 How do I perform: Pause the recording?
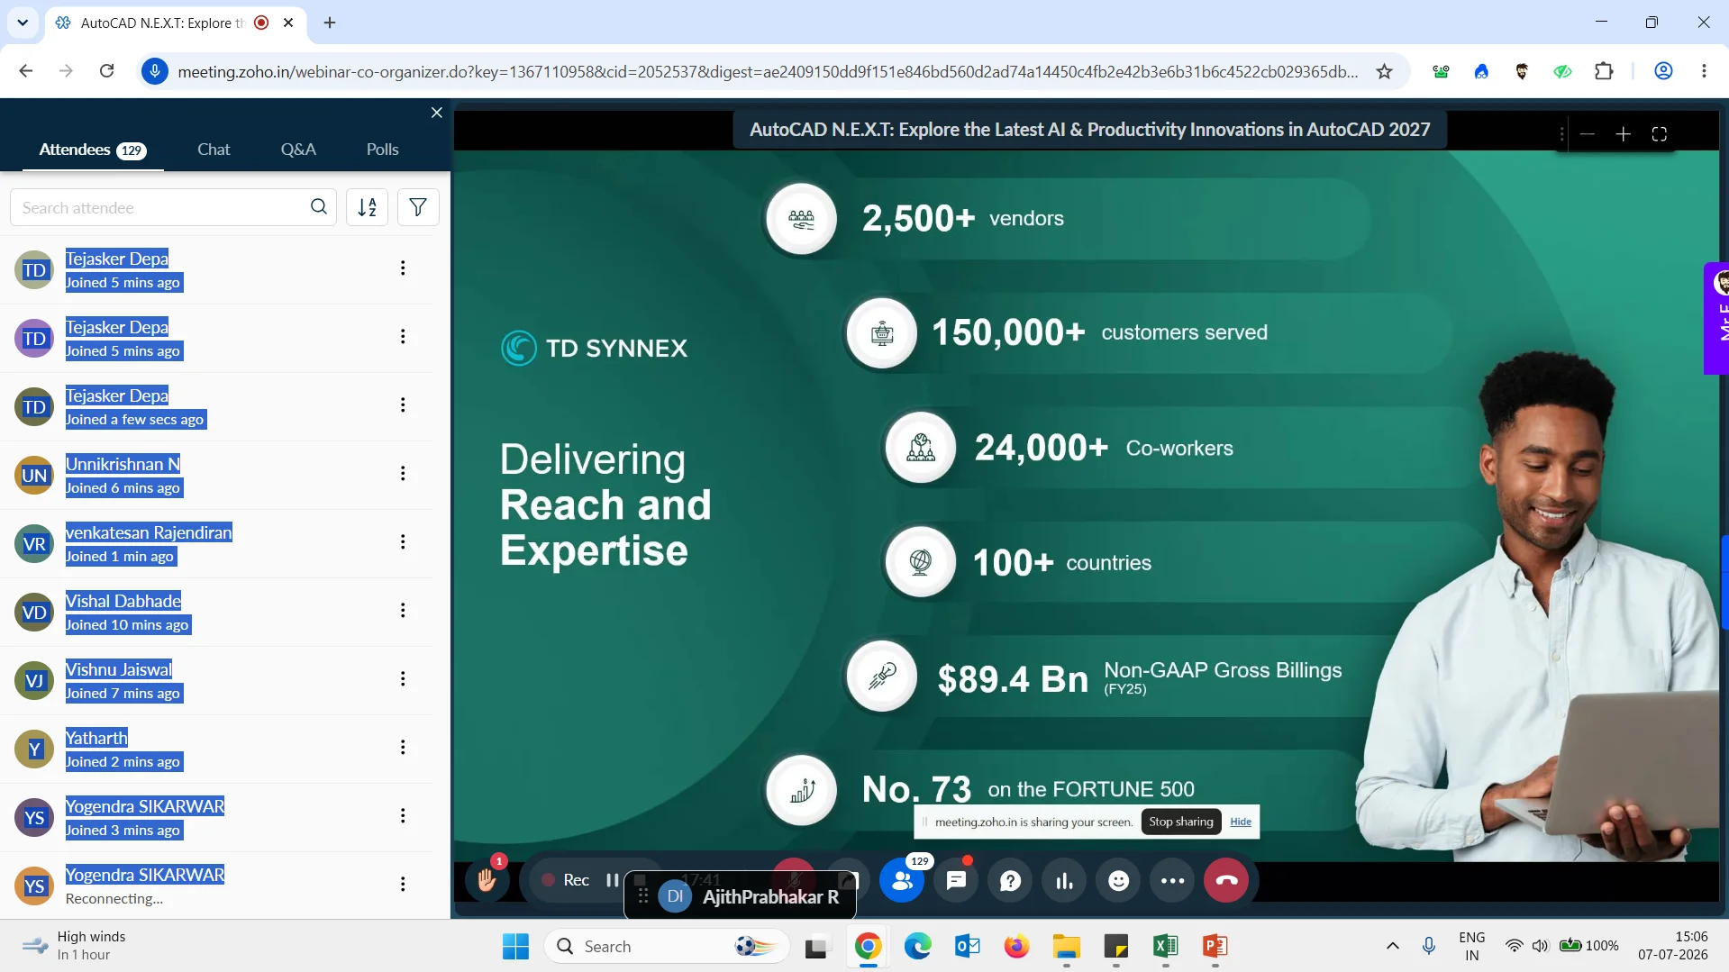(613, 880)
